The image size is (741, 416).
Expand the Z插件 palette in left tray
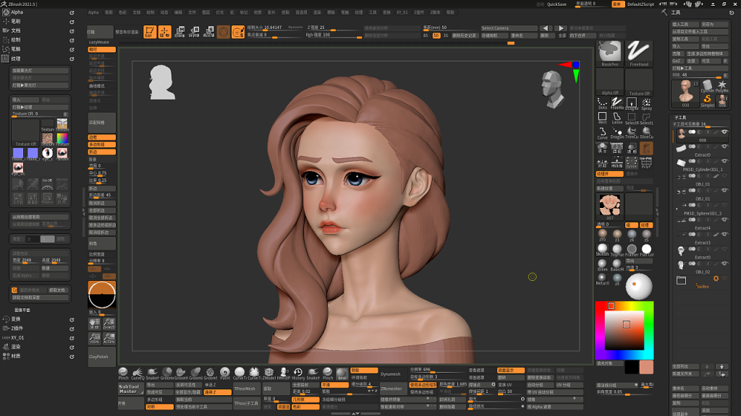point(17,329)
